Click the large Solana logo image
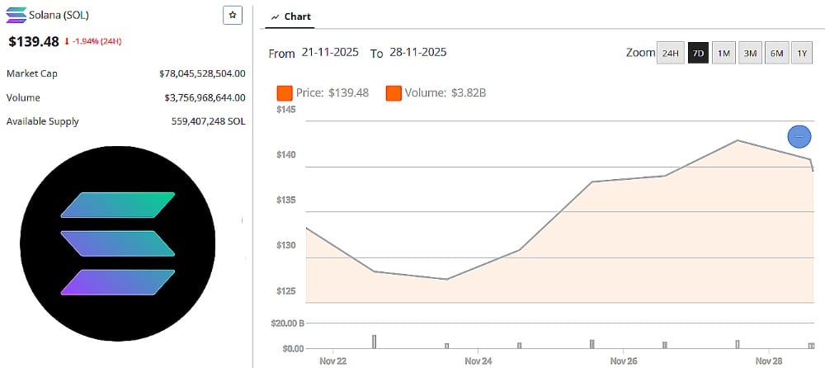 click(118, 243)
